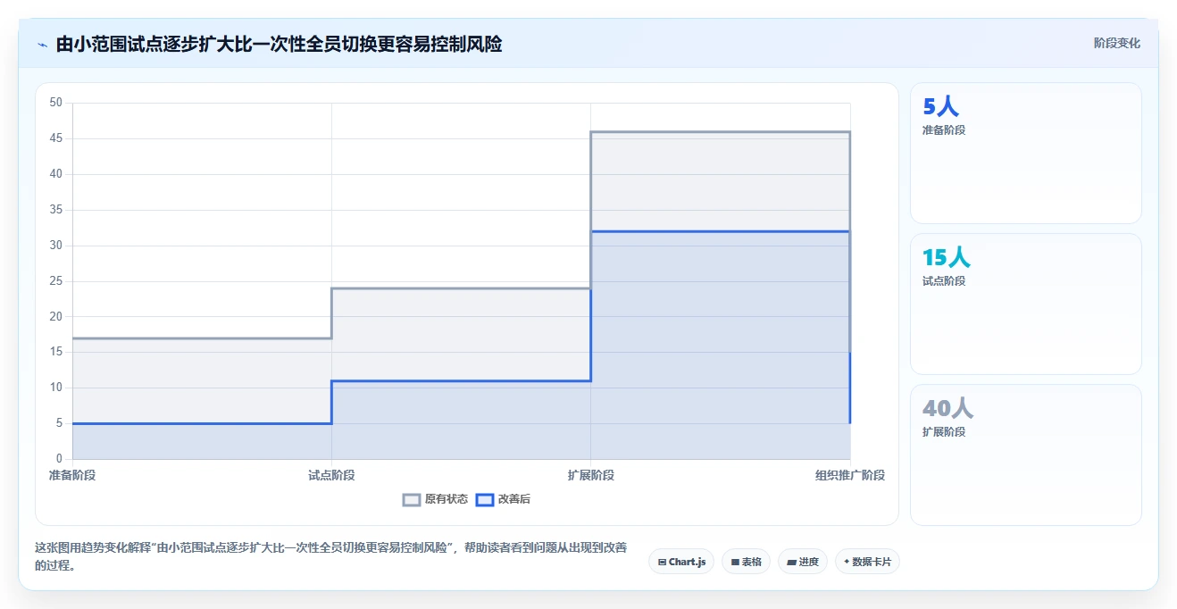Screen dimensions: 1177x609
Task: Click the y-axis value 50
Action: (56, 103)
